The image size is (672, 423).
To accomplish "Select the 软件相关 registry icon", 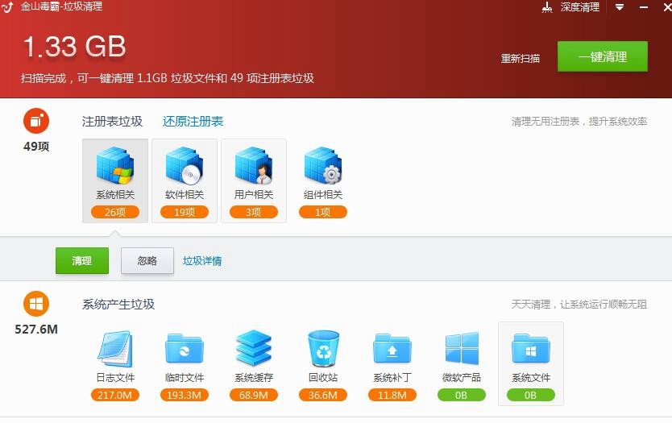I will (x=185, y=165).
